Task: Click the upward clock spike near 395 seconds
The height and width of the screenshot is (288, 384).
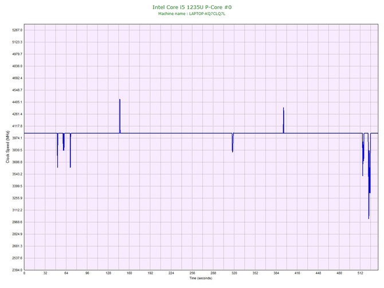Action: [x=284, y=120]
